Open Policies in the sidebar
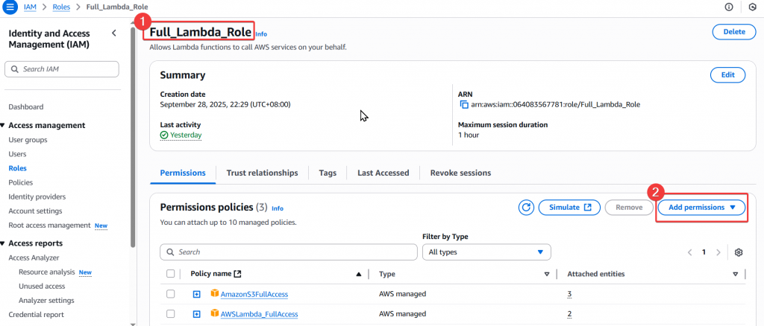The image size is (764, 326). pos(20,182)
